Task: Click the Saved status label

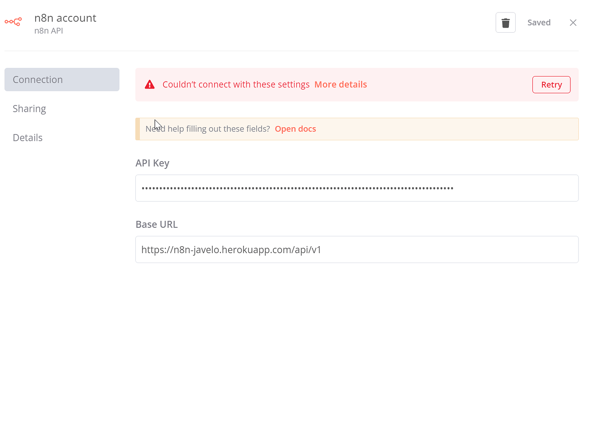Action: coord(539,22)
